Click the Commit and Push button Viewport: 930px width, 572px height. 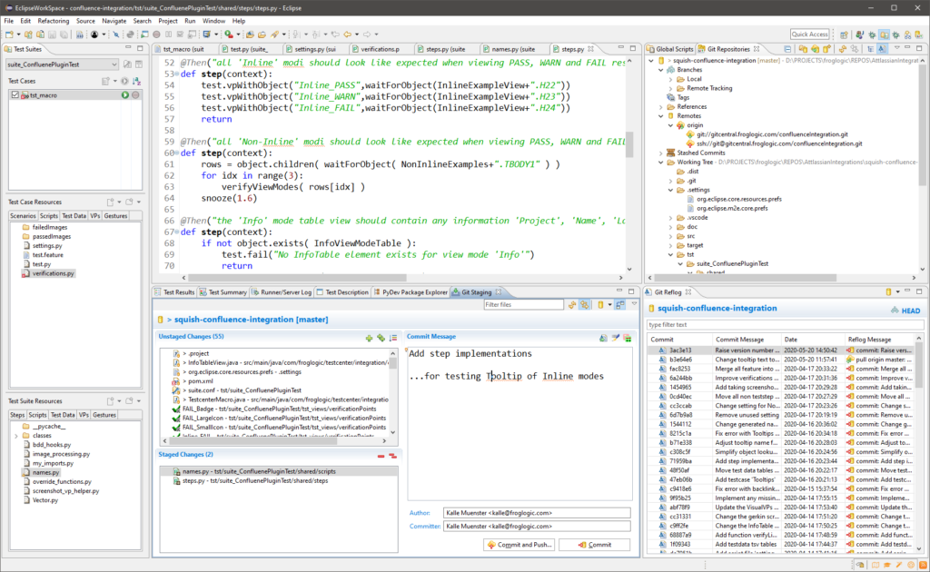point(519,545)
